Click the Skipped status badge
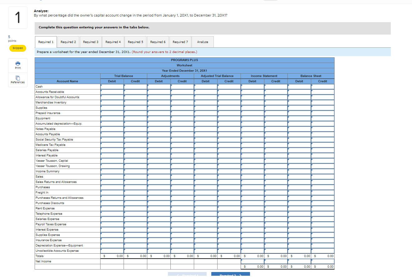412x277 pixels. tap(18, 48)
